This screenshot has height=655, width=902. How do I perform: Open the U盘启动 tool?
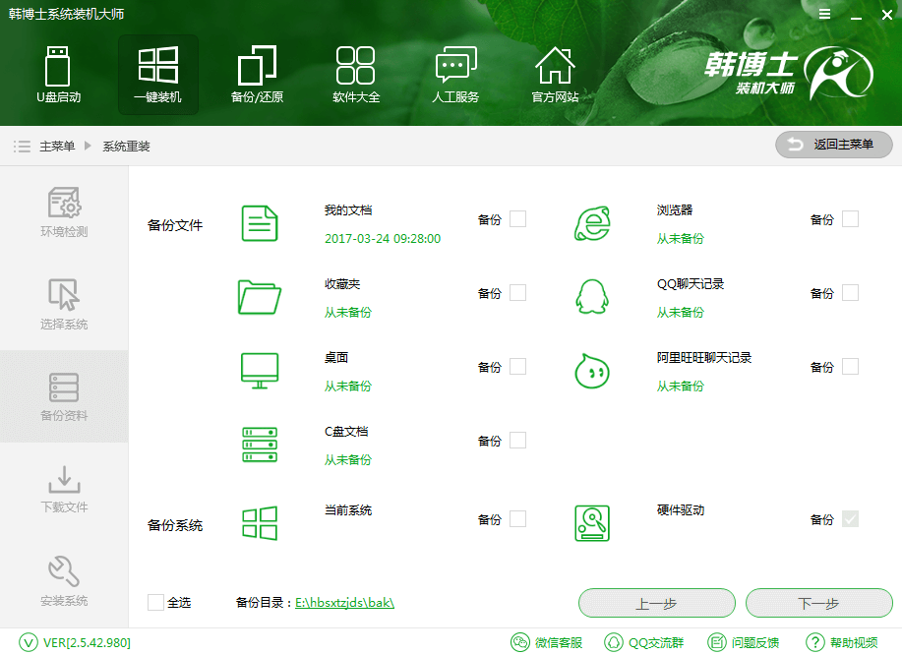(x=58, y=74)
